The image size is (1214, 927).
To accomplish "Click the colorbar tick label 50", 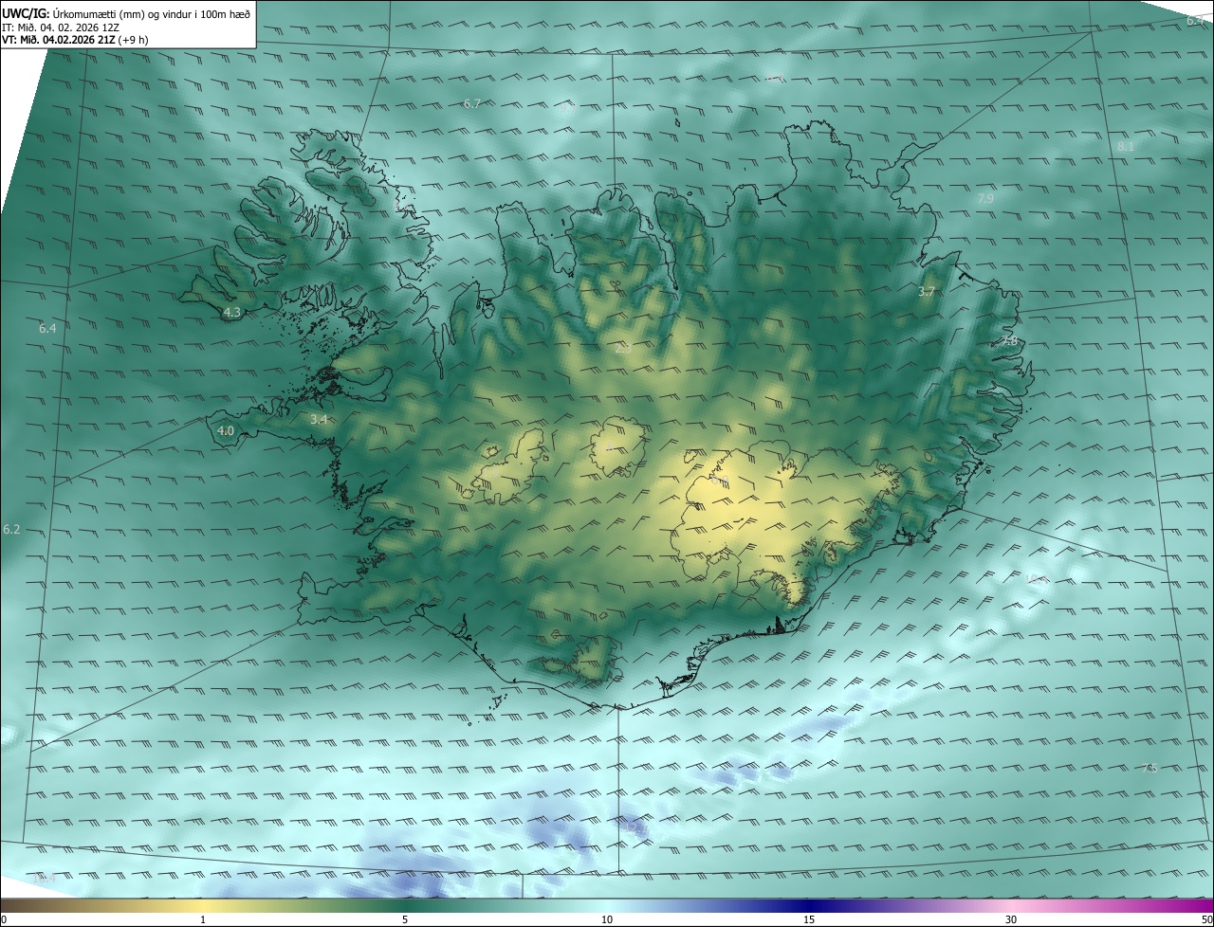I will [x=1206, y=919].
